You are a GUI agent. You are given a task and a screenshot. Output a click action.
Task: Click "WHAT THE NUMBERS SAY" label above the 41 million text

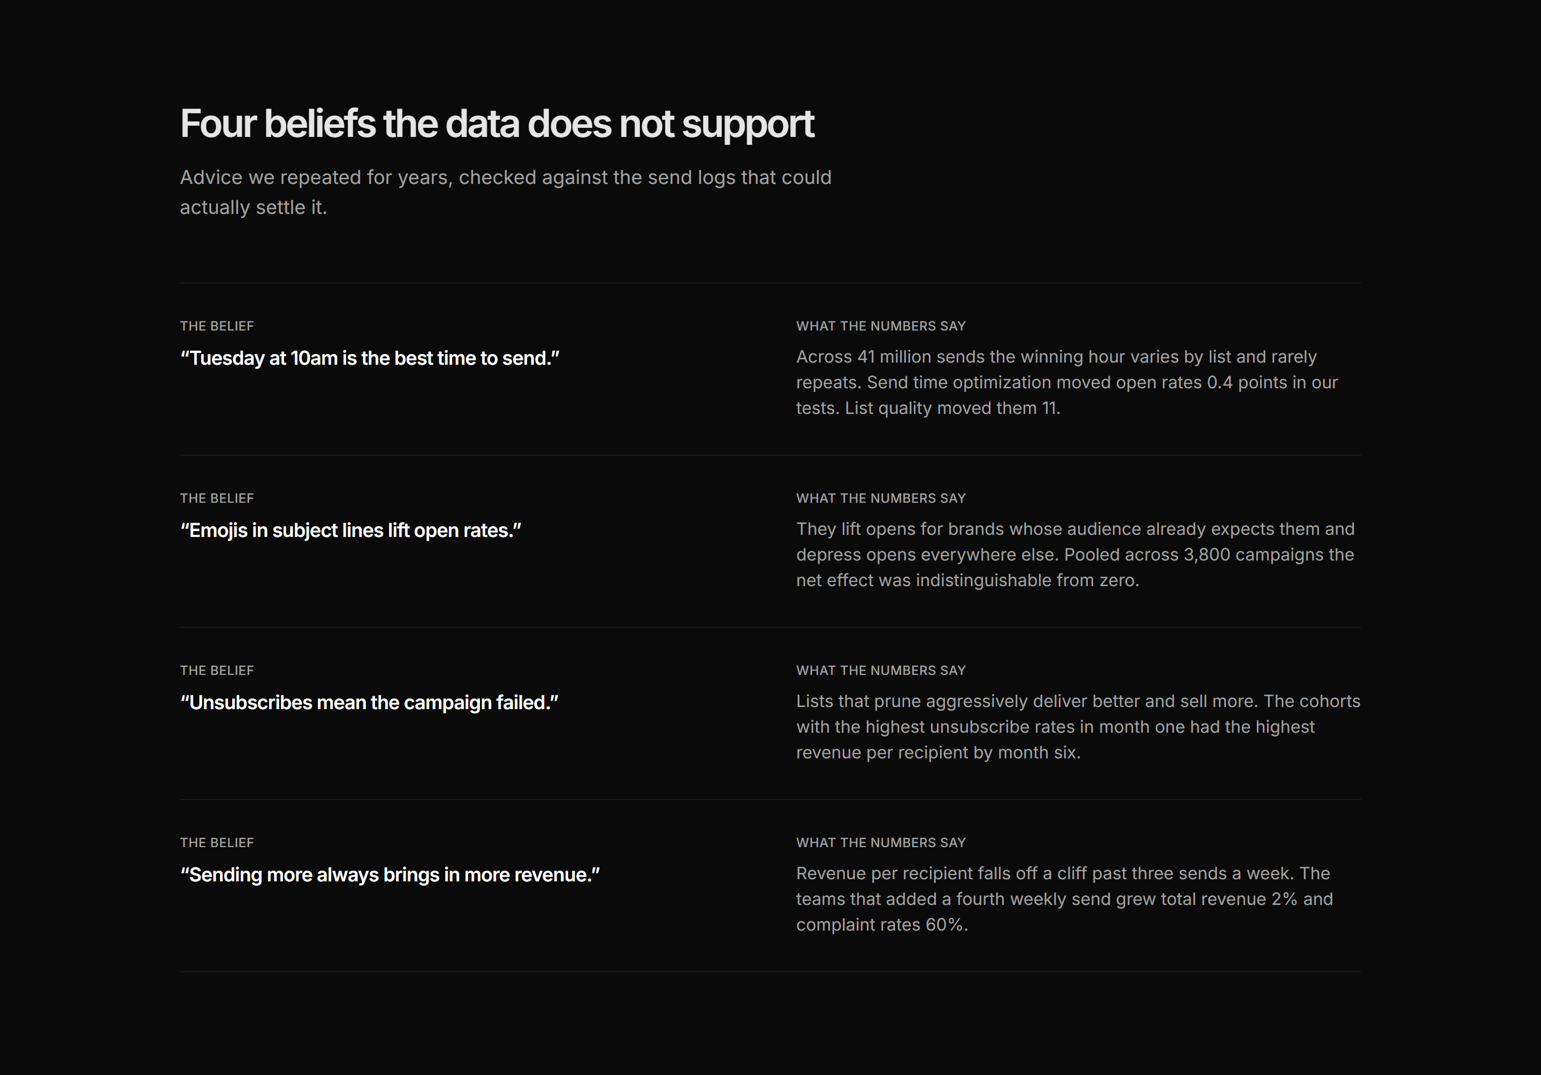tap(881, 326)
